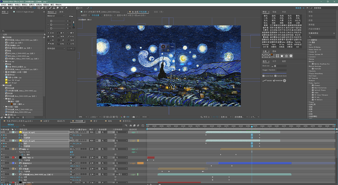
Task: Click the Motion2 克隆 tool
Action: pyautogui.click(x=51, y=36)
